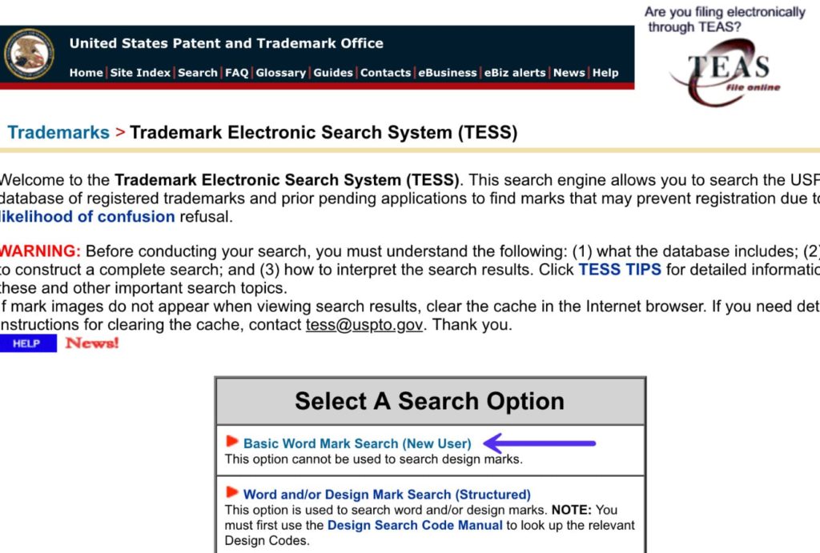This screenshot has width=820, height=553.
Task: Open the Design Search Code Manual link
Action: pyautogui.click(x=414, y=526)
